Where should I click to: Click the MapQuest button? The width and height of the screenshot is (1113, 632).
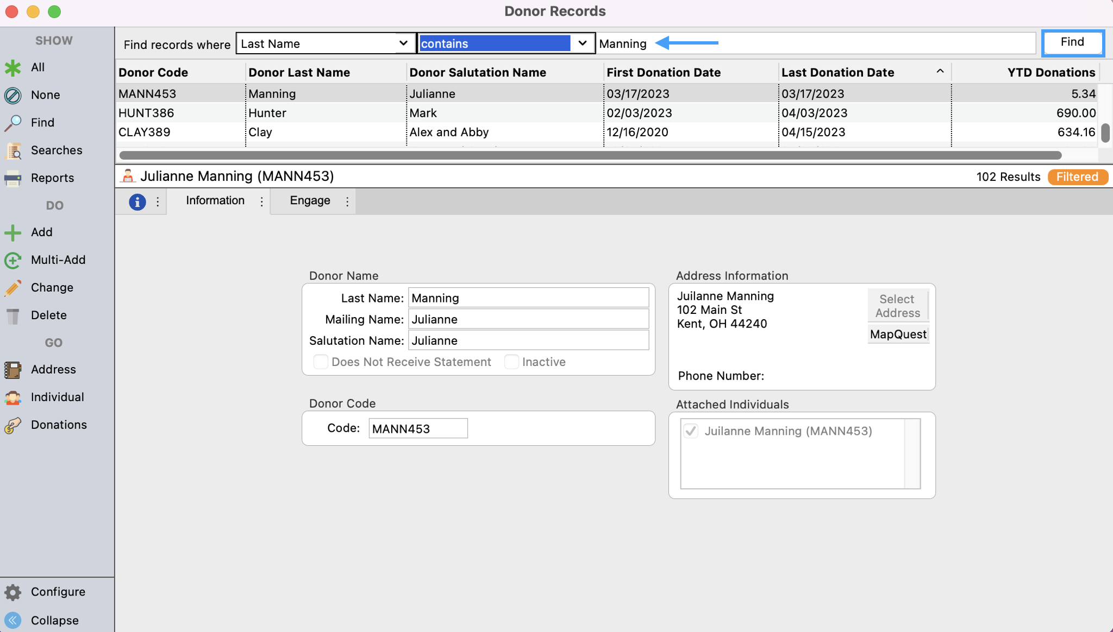click(x=898, y=334)
